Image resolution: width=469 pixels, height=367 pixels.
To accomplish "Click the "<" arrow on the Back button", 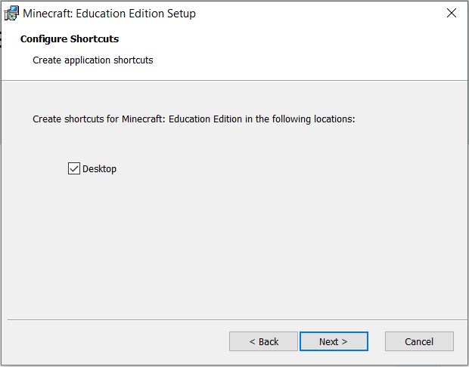I will [252, 341].
